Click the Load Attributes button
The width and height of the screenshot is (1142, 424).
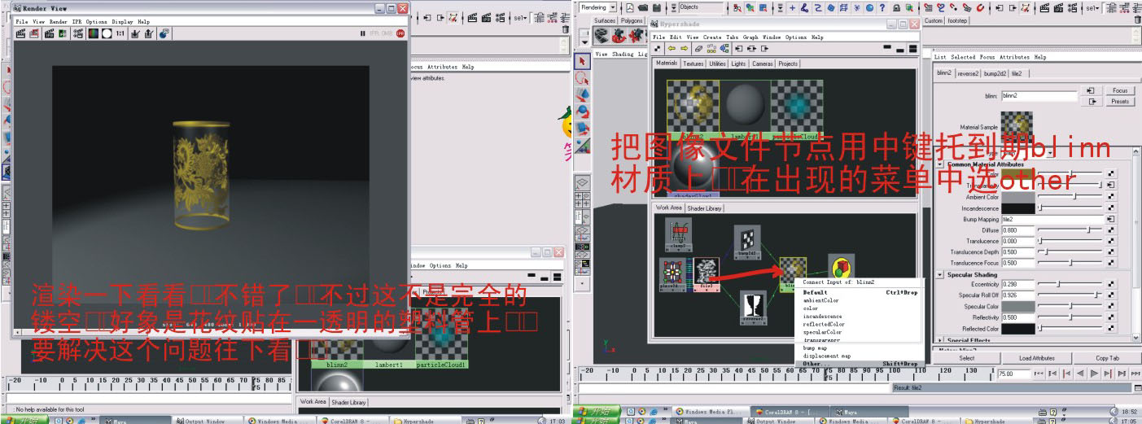point(1036,358)
